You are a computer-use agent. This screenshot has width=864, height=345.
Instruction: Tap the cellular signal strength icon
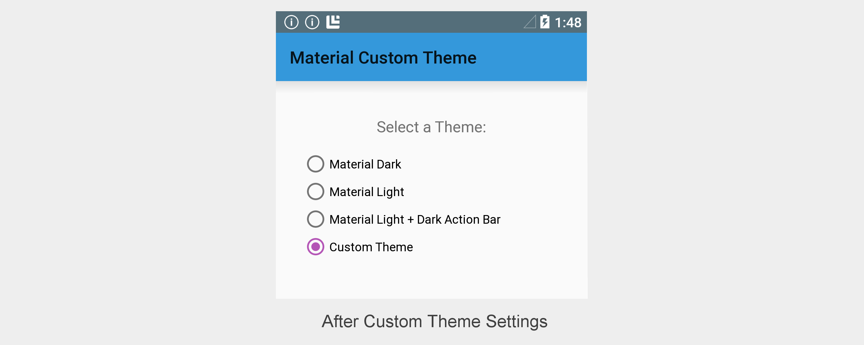pyautogui.click(x=530, y=22)
